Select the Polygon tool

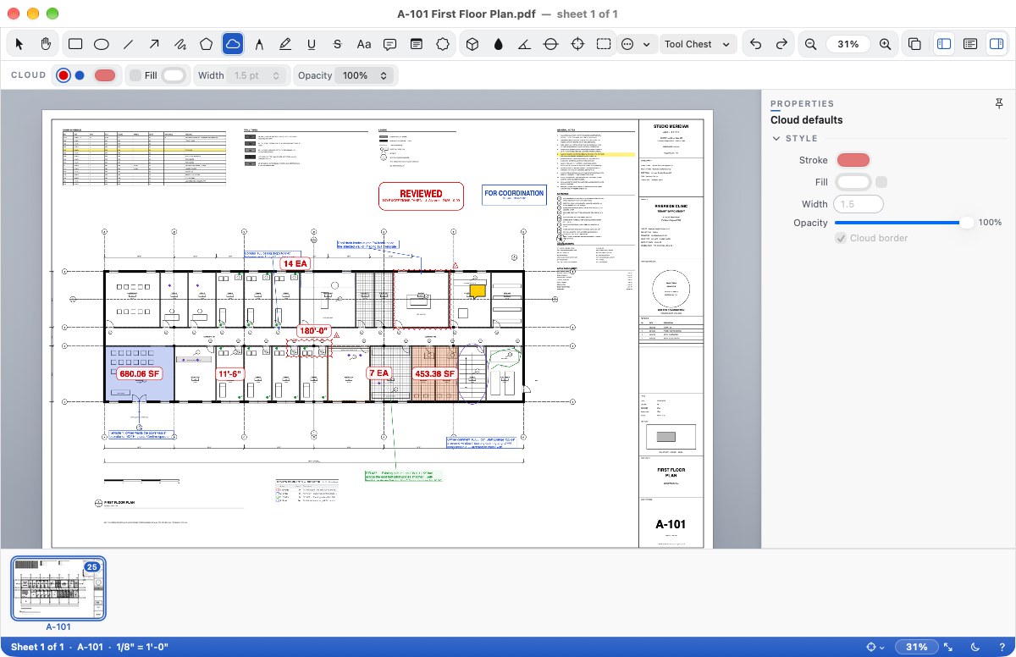(x=207, y=44)
